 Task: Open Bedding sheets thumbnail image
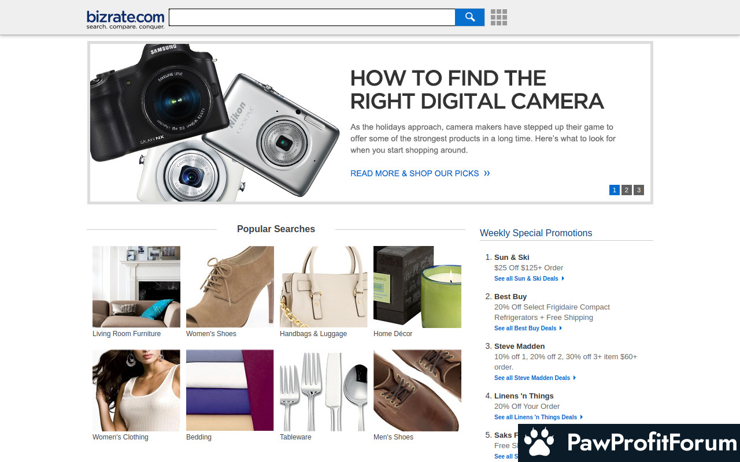pyautogui.click(x=230, y=390)
